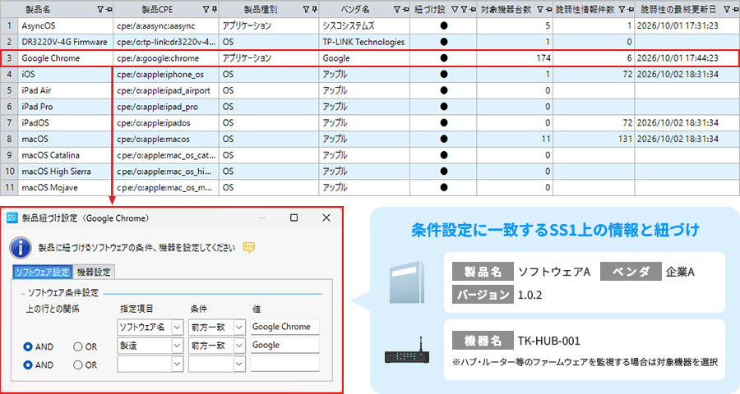The width and height of the screenshot is (740, 394).
Task: Pin the 製品種別 column
Action: [315, 9]
